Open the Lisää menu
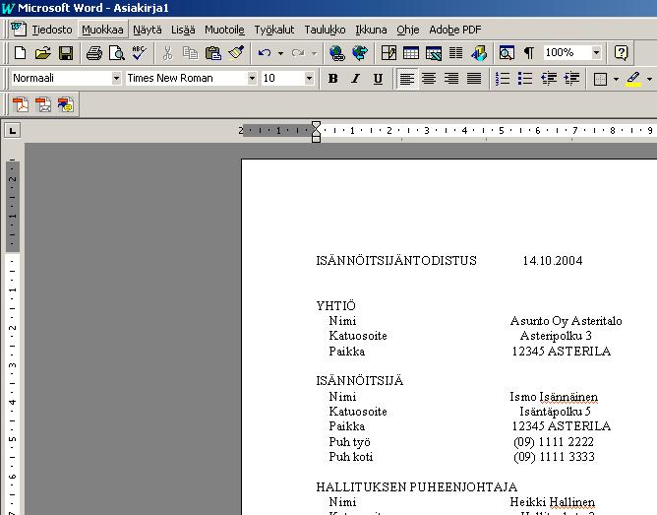 [183, 30]
